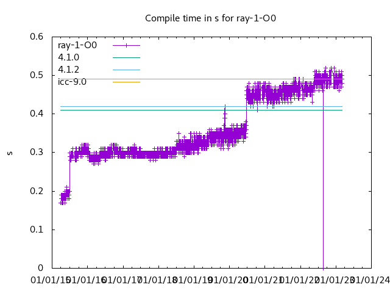Click the 0.5 y-axis tick label
This screenshot has height=293, width=390.
(x=37, y=75)
